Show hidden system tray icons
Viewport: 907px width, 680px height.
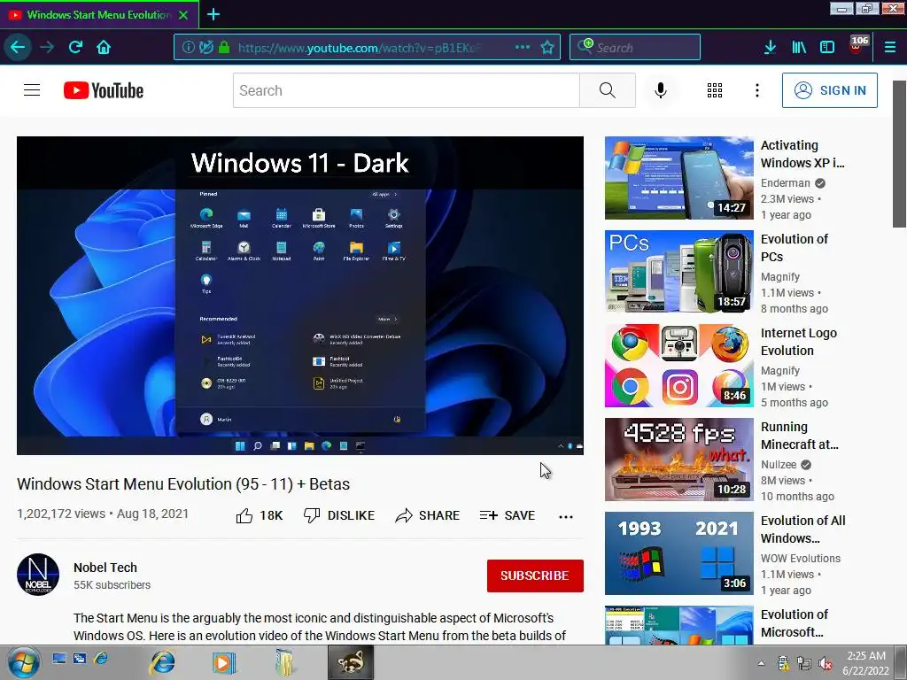point(761,663)
